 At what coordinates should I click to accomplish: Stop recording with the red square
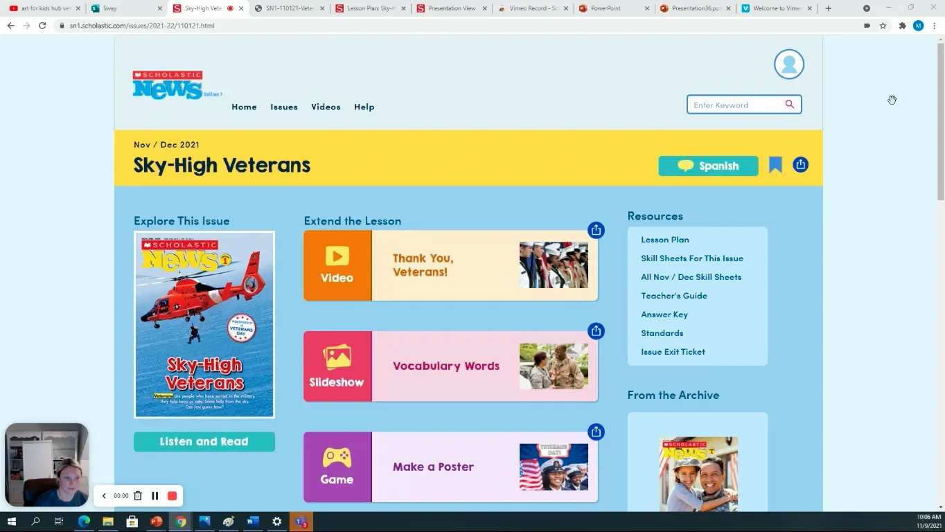tap(172, 496)
